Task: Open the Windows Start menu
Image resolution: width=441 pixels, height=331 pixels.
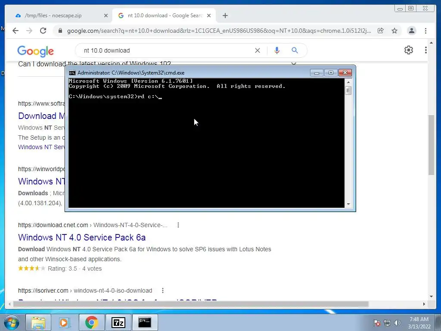Action: (x=11, y=322)
